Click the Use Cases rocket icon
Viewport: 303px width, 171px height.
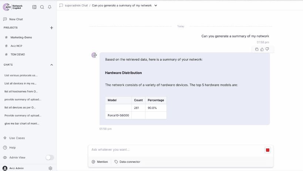point(5,138)
